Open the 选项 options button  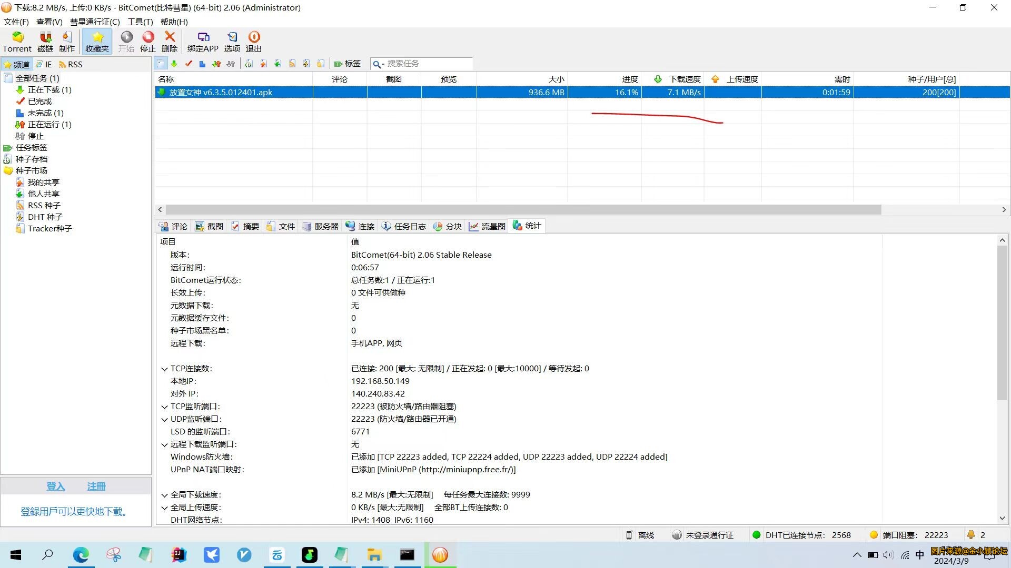tap(232, 42)
